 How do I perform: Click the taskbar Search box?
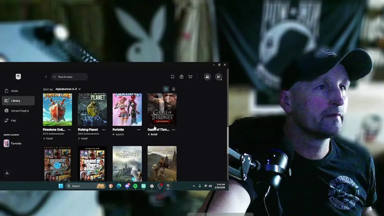(86, 186)
